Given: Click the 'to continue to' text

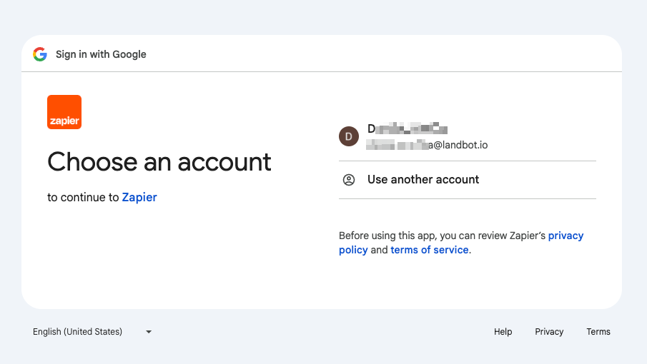Looking at the screenshot, I should 83,198.
